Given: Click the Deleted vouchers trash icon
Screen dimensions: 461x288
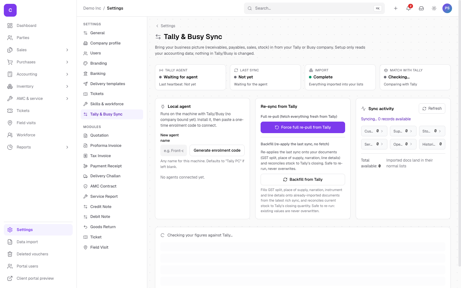Looking at the screenshot, I should [x=10, y=254].
